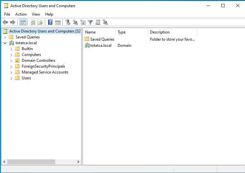Click the Export List toolbar icon
This screenshot has height=173, width=245.
tap(40, 22)
